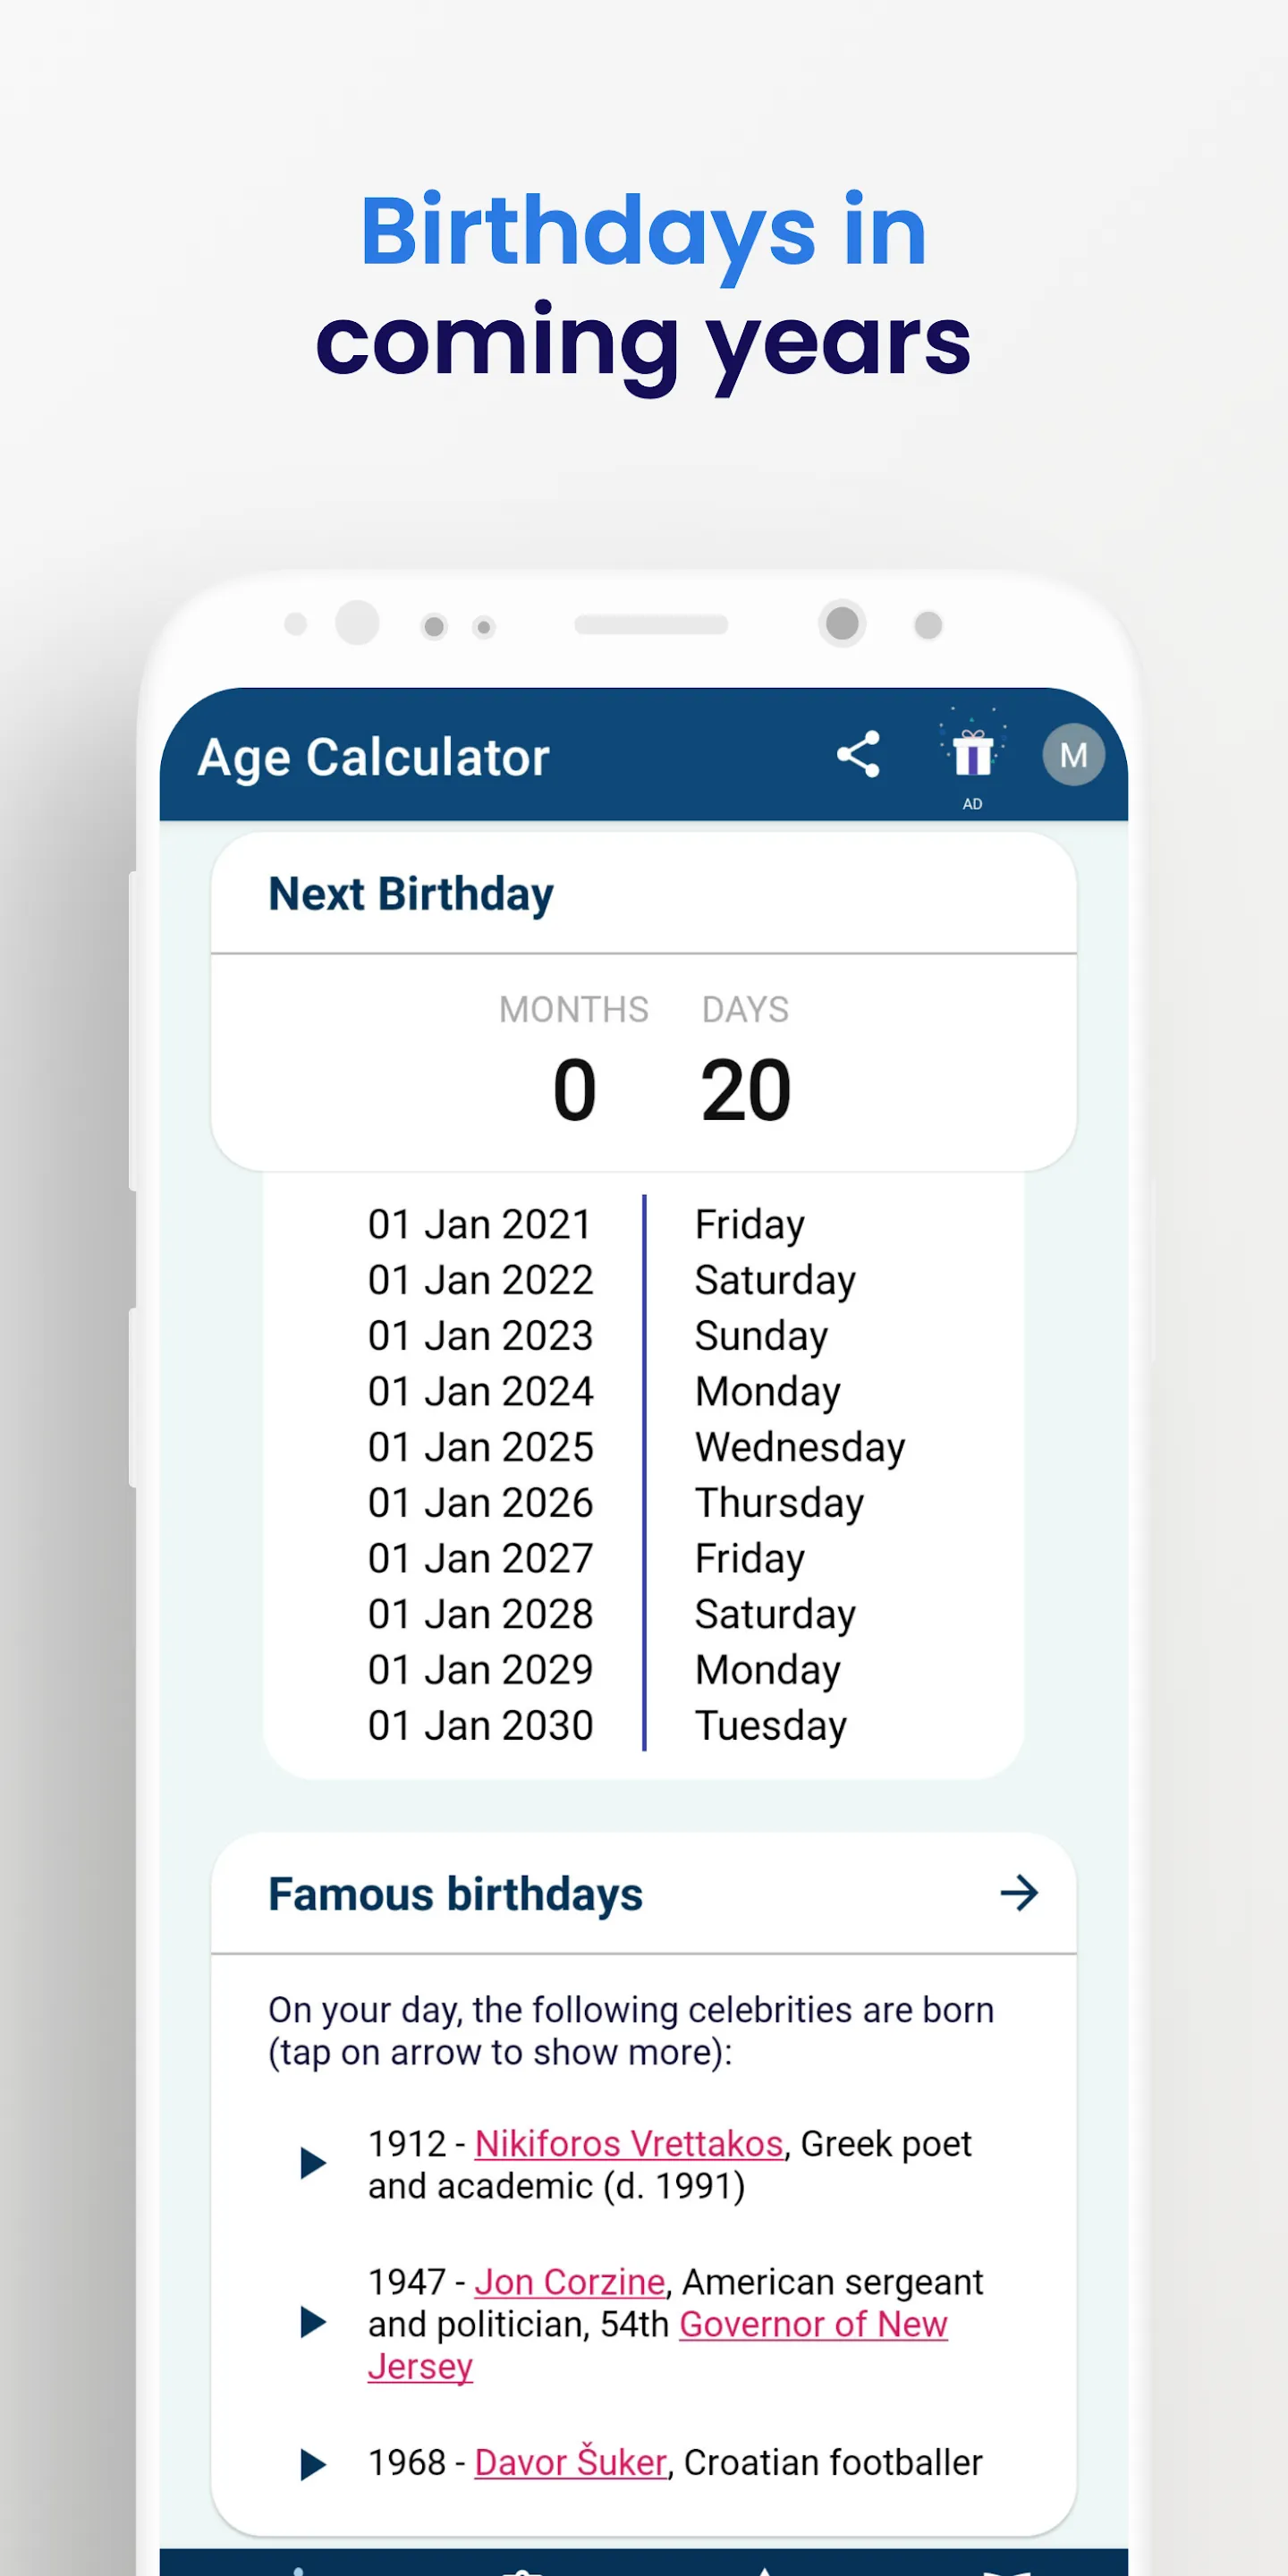Follow the Governor of New Jersey link
The image size is (1288, 2576).
pyautogui.click(x=812, y=2324)
